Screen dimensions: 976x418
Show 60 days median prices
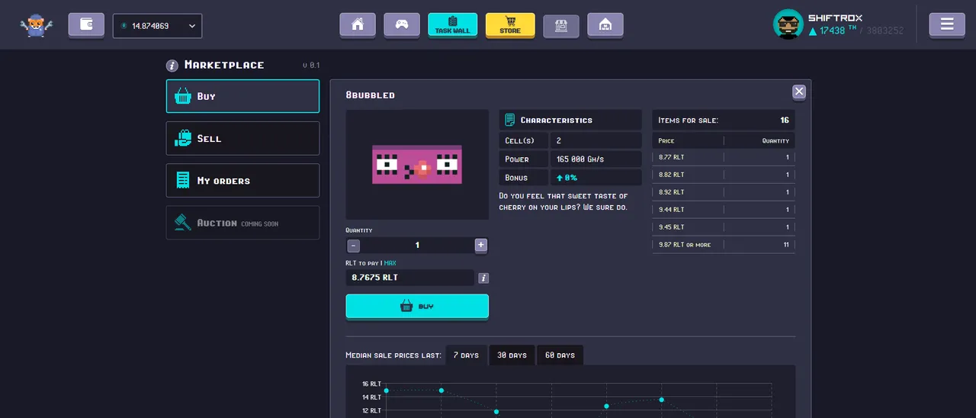560,355
